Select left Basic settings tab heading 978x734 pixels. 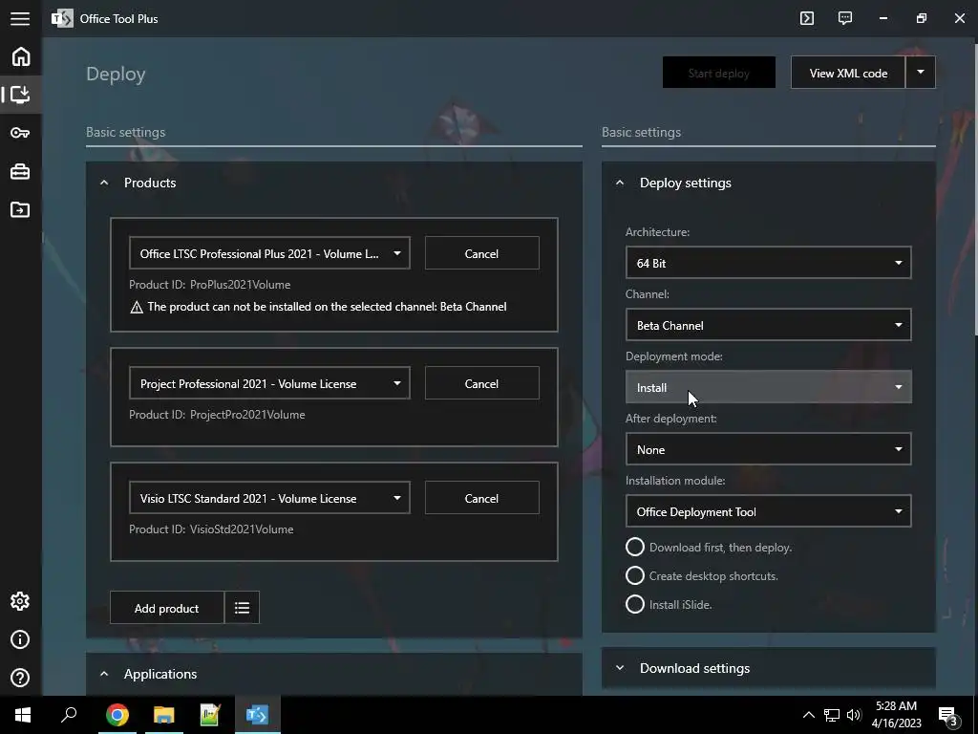click(125, 132)
